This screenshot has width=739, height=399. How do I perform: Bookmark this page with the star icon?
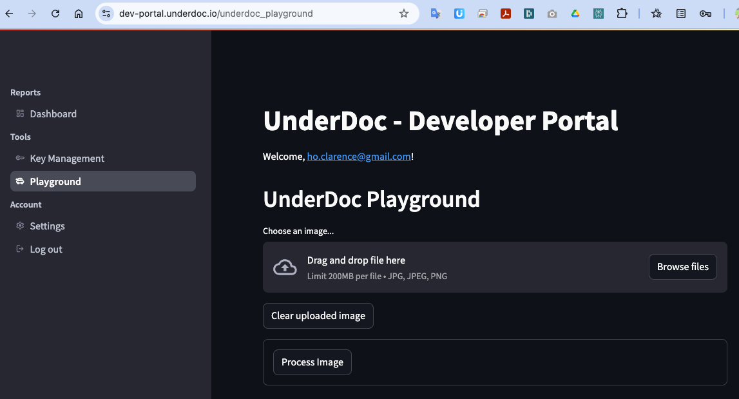(404, 14)
